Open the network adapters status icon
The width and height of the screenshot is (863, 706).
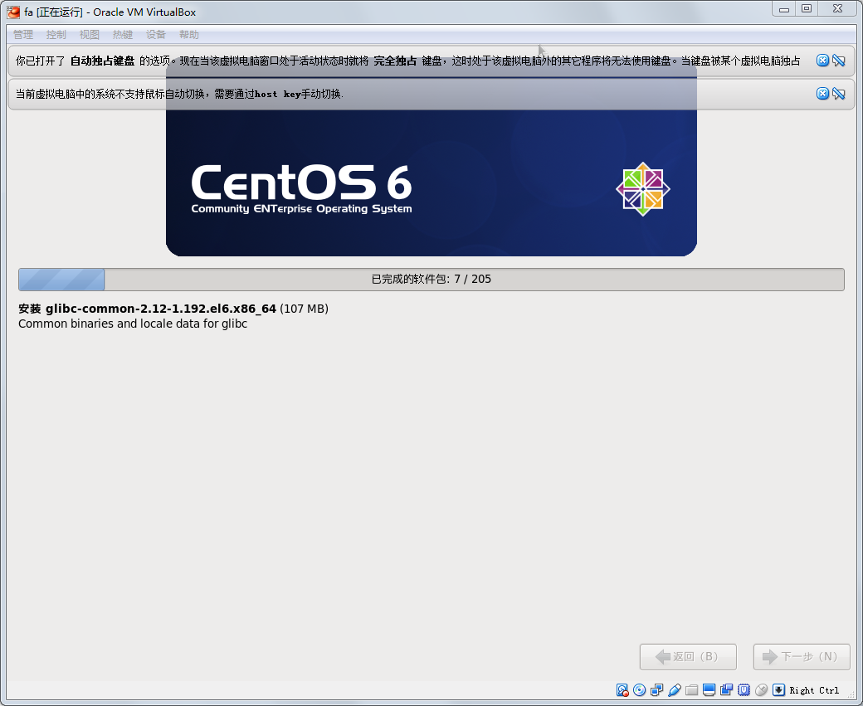(x=656, y=690)
